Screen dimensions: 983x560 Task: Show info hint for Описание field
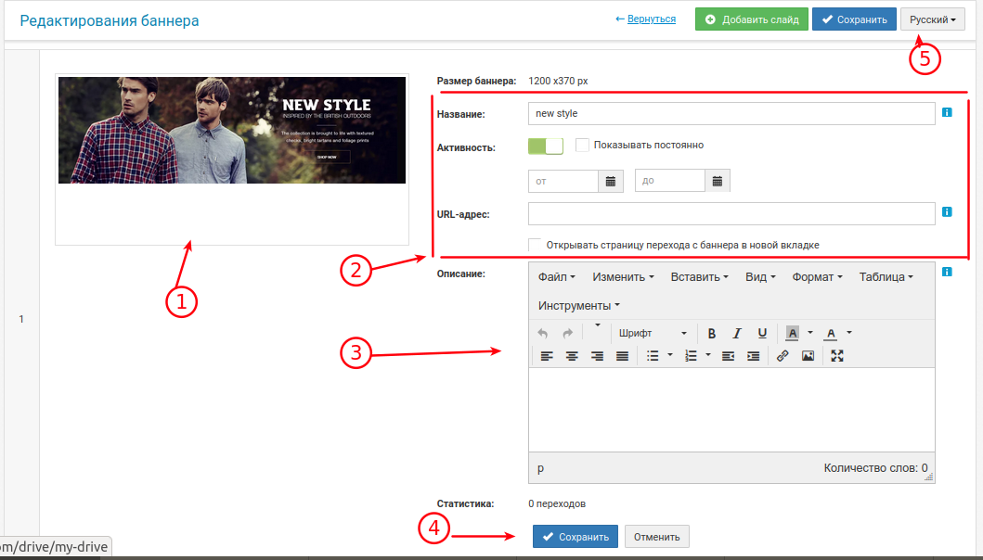pos(948,272)
